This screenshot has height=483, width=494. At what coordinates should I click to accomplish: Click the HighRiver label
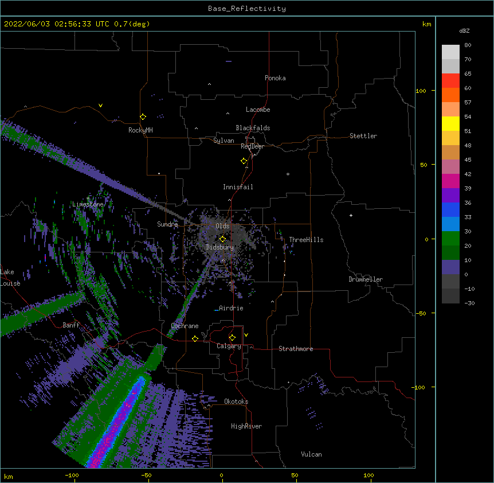pos(246,426)
